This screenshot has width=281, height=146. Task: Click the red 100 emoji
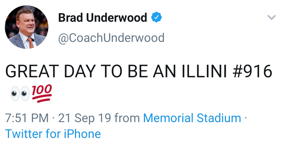pyautogui.click(x=42, y=93)
